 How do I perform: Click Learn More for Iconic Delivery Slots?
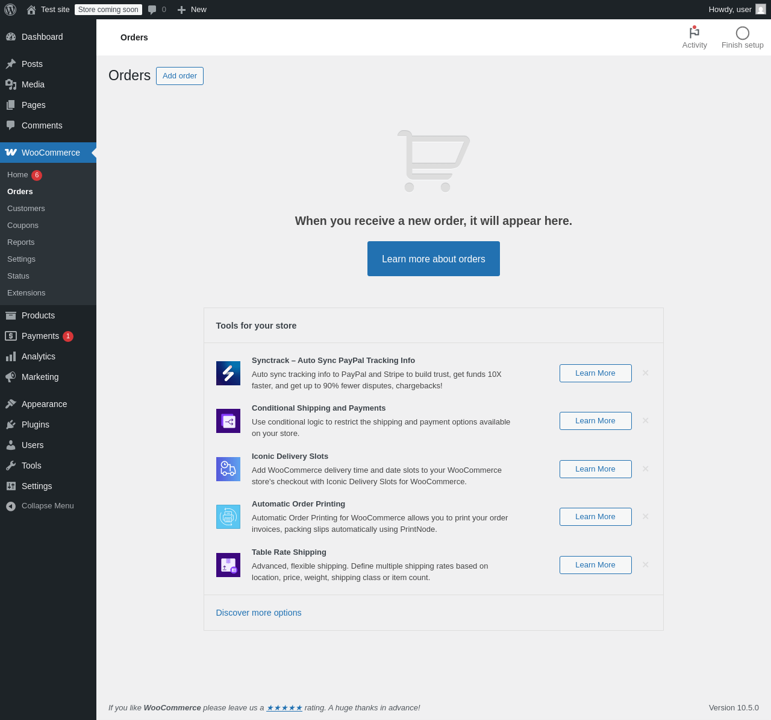pyautogui.click(x=596, y=469)
